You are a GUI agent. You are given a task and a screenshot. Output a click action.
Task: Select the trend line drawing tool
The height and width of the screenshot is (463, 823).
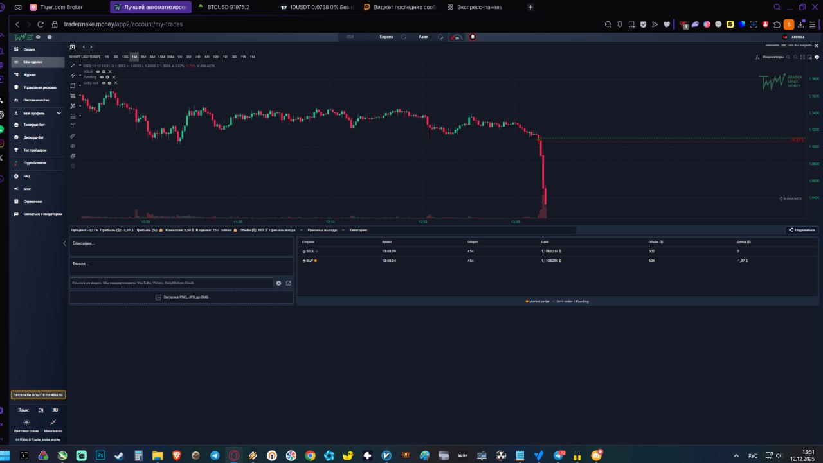73,65
